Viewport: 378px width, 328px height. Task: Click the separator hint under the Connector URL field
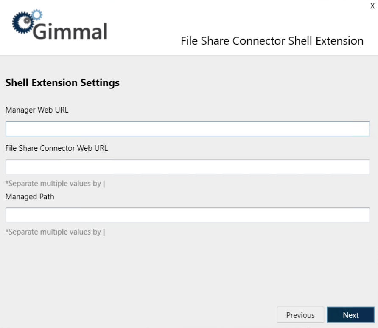tap(55, 184)
